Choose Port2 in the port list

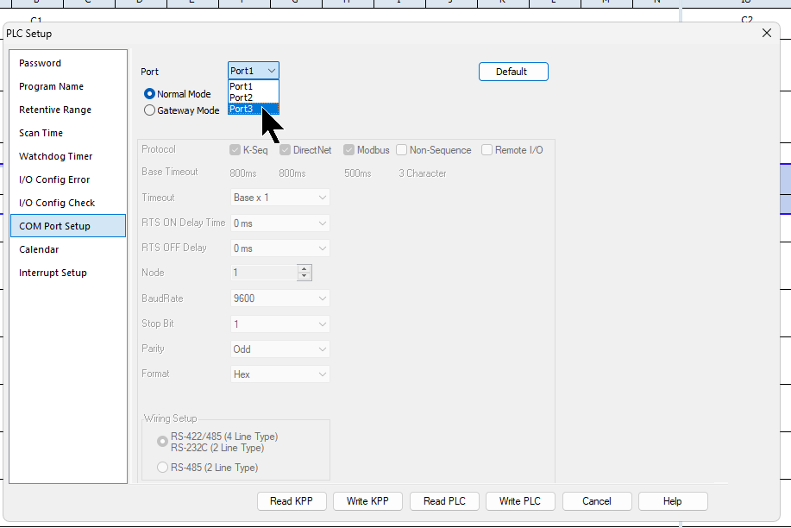click(x=254, y=98)
